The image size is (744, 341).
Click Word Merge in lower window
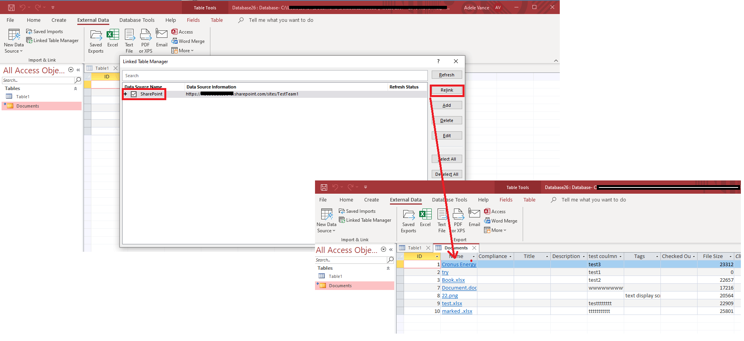point(501,221)
